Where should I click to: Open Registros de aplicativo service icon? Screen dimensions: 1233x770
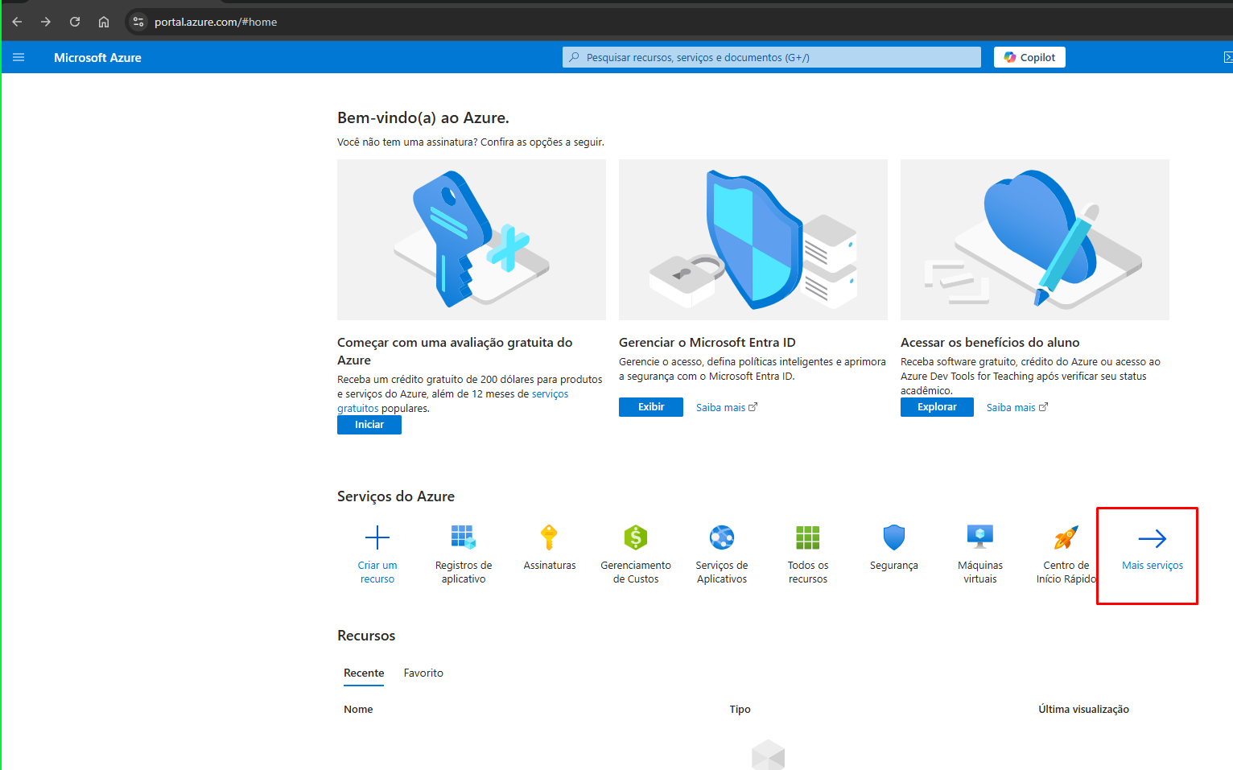464,537
